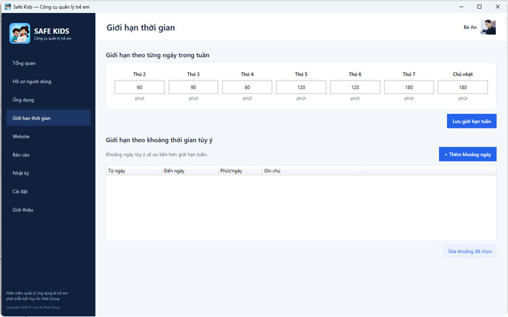Click heading Giới hạn theo từng ngày trong tuần
508x317 pixels.
[x=157, y=55]
